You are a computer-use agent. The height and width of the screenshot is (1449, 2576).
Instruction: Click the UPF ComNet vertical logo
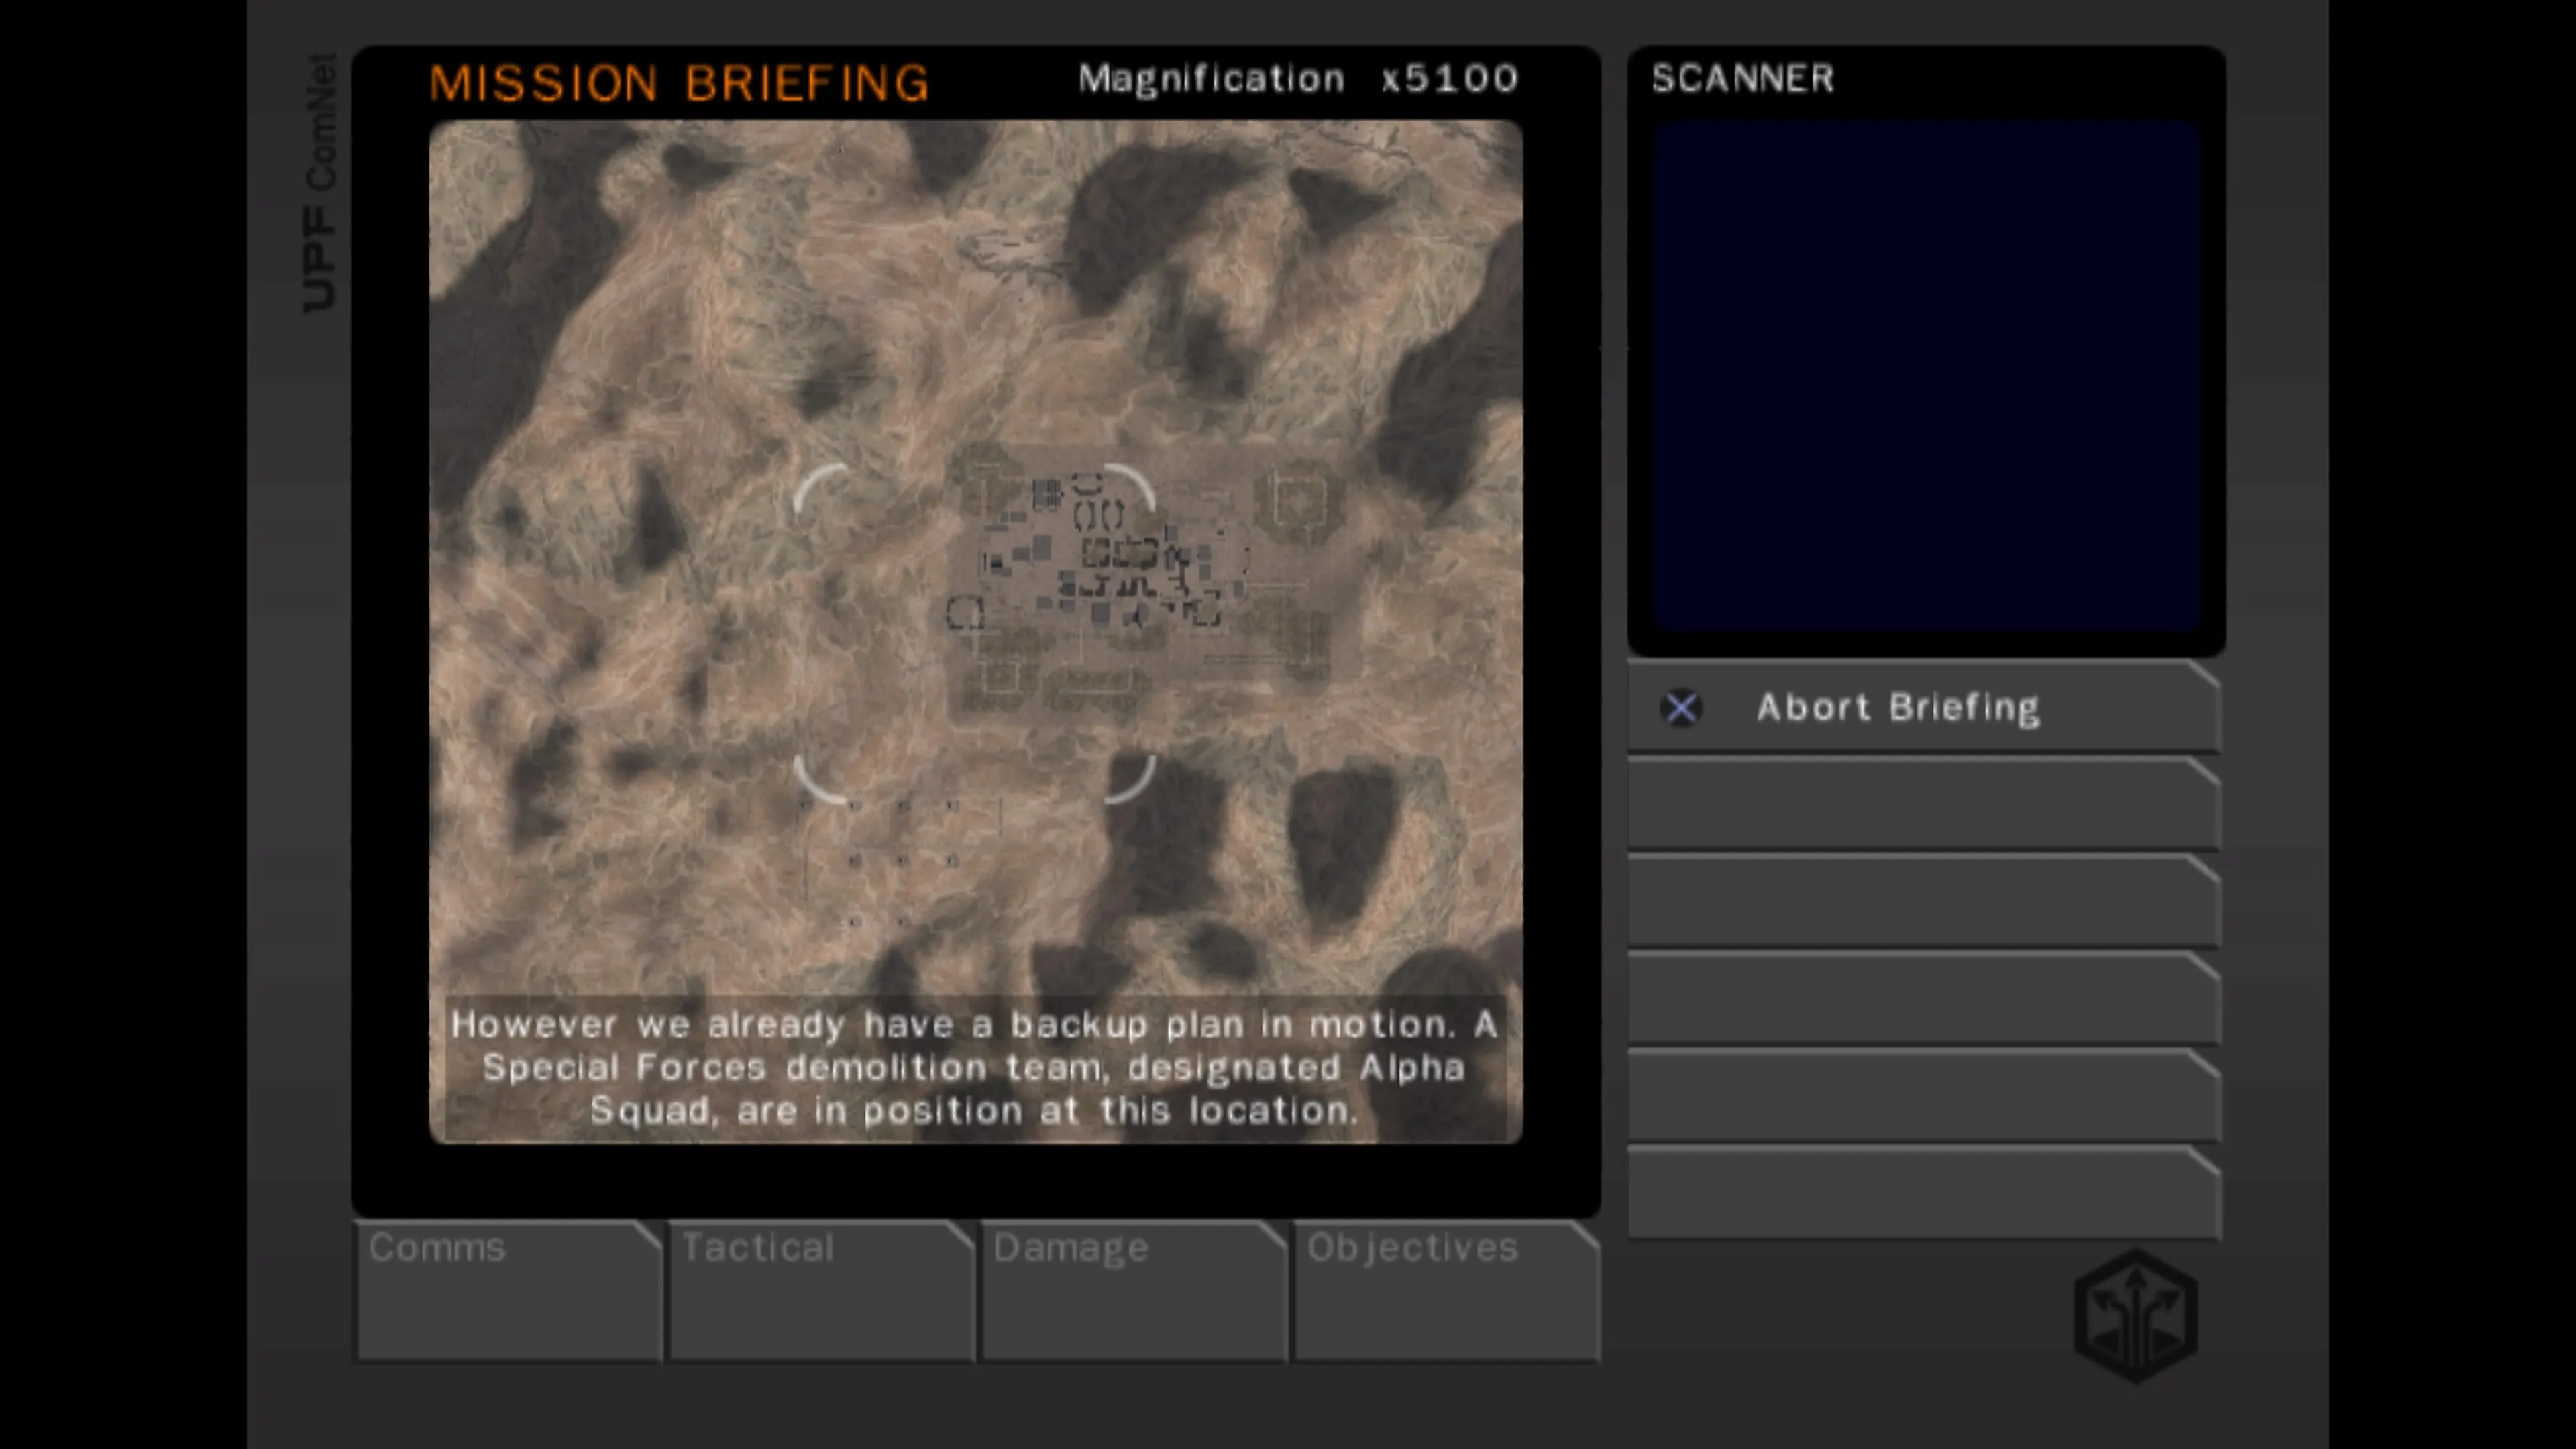[320, 182]
